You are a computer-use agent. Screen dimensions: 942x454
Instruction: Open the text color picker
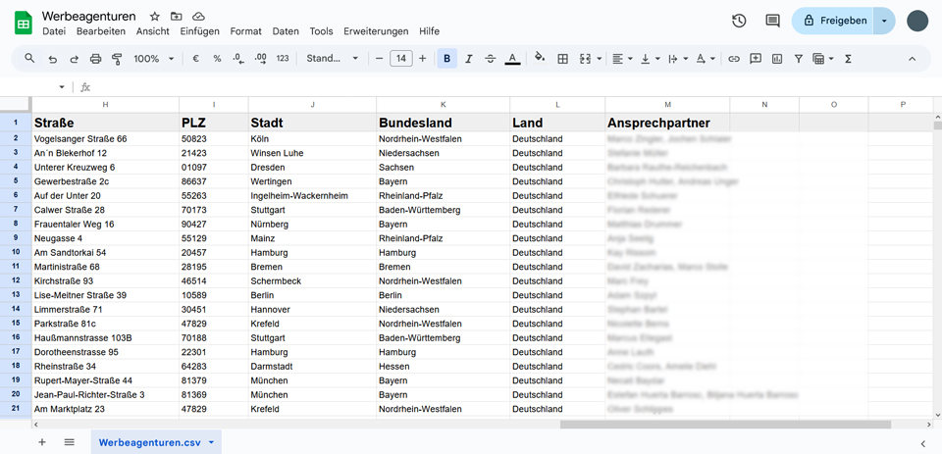click(512, 59)
